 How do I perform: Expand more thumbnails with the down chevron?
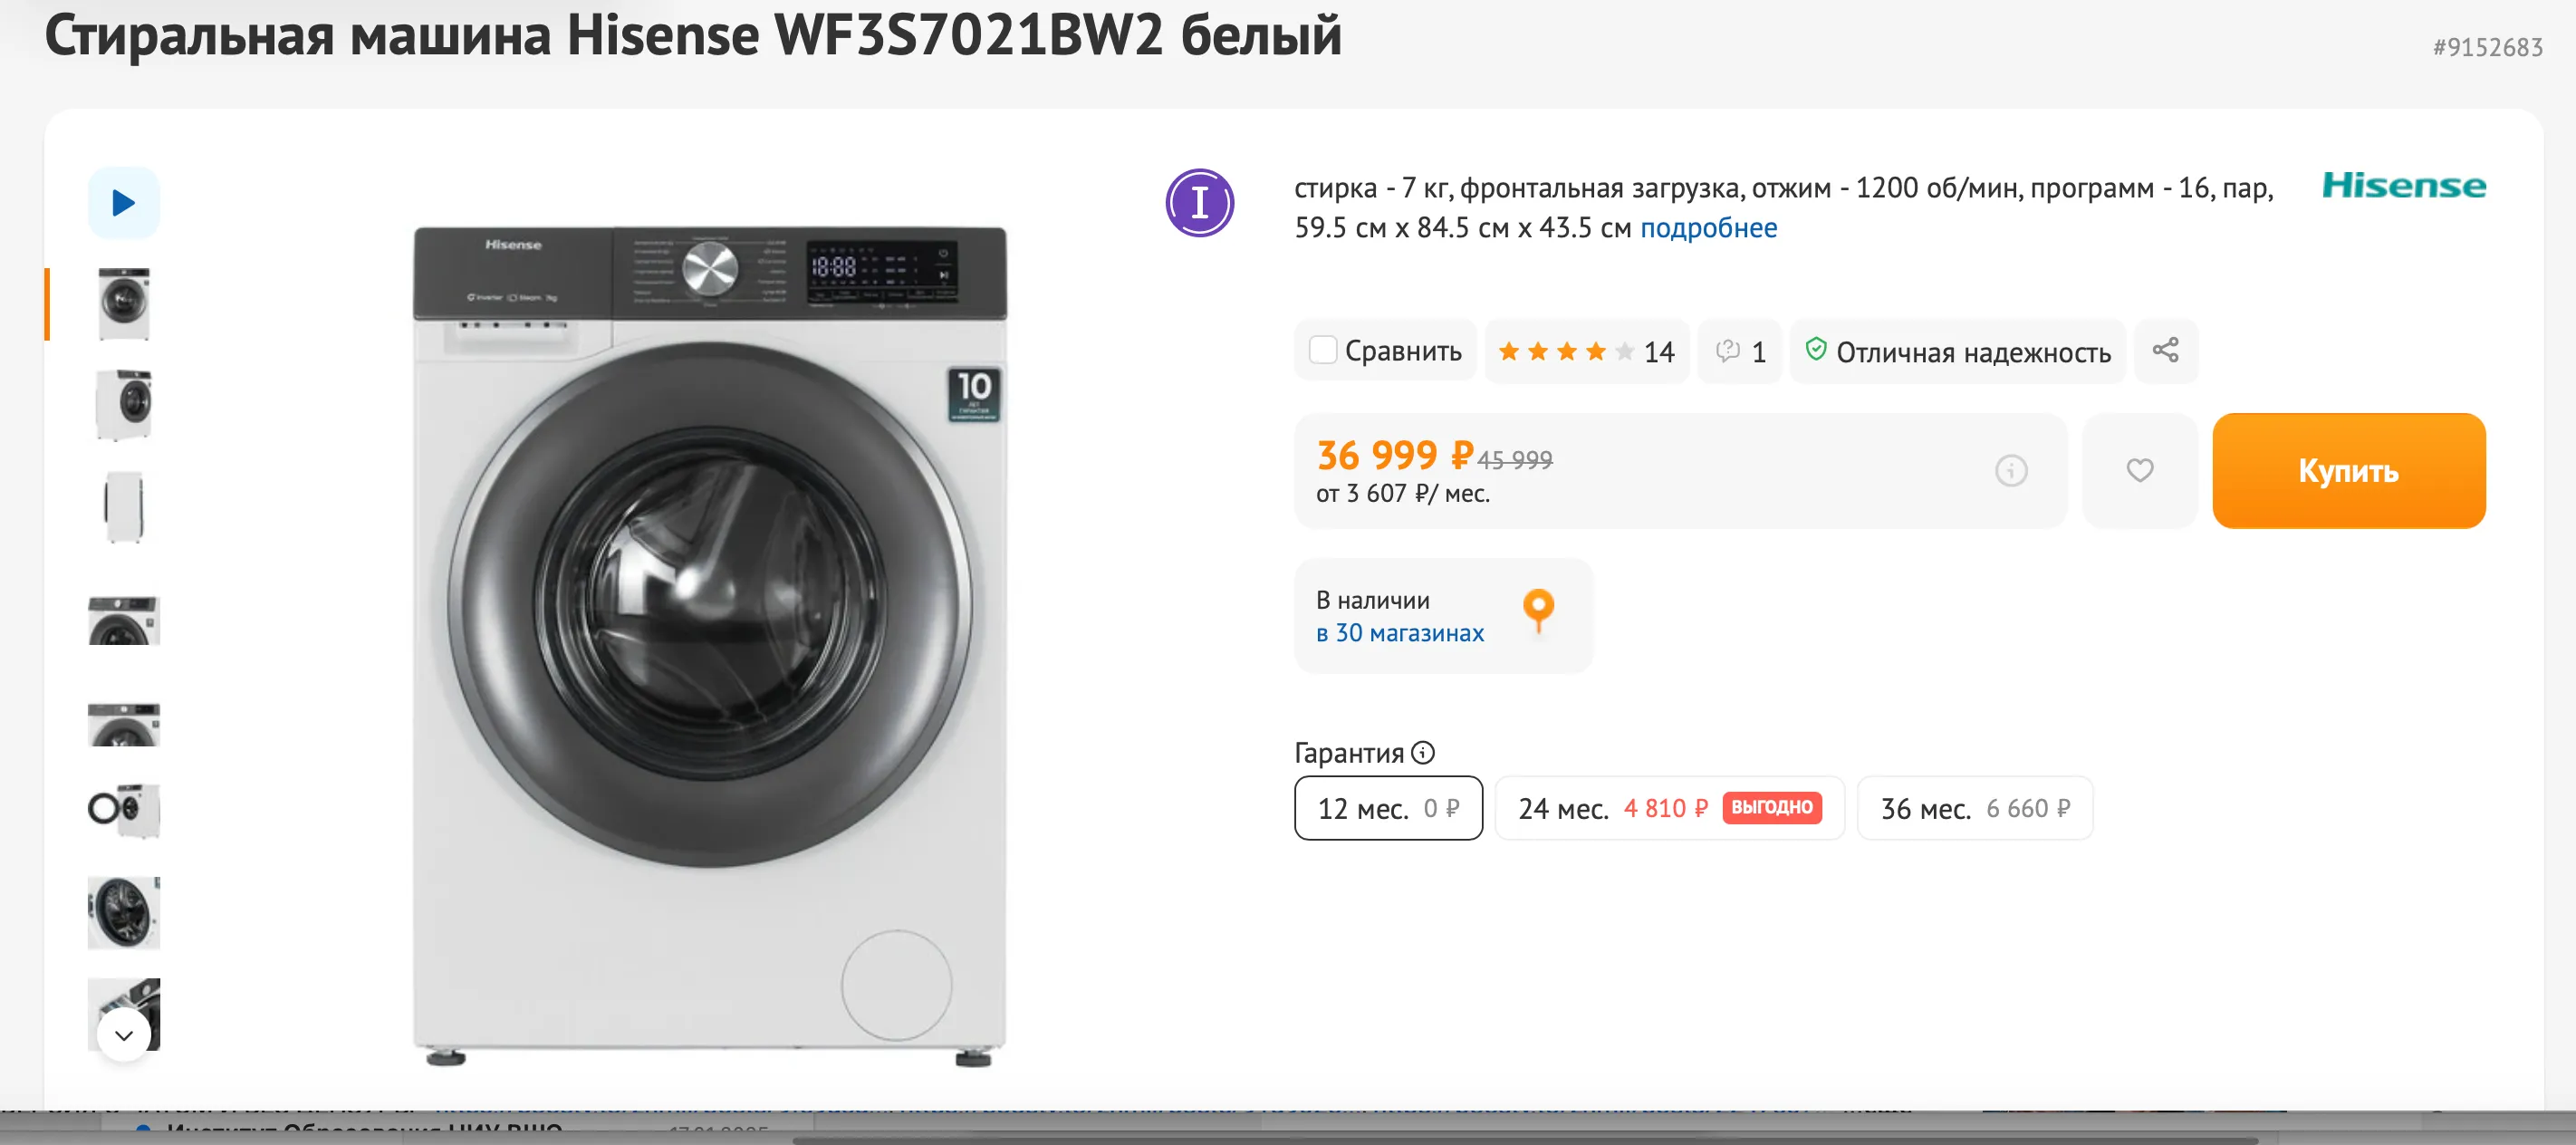point(124,1035)
